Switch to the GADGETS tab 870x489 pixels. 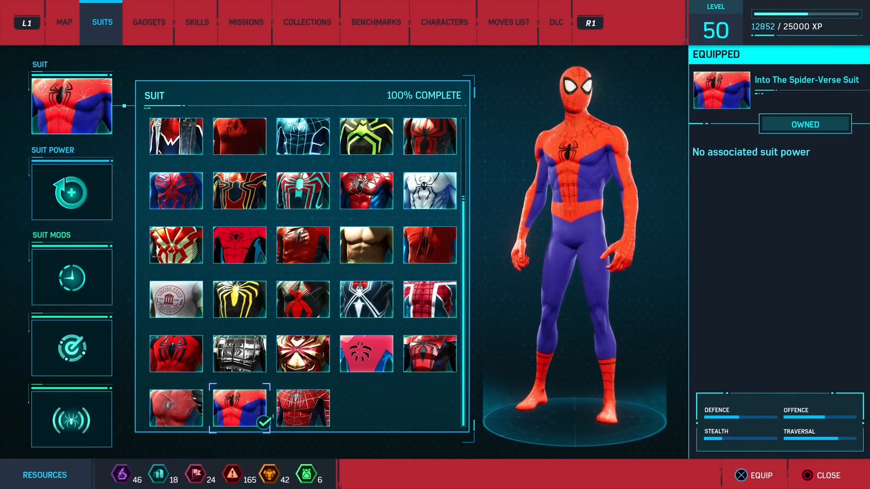(x=149, y=22)
